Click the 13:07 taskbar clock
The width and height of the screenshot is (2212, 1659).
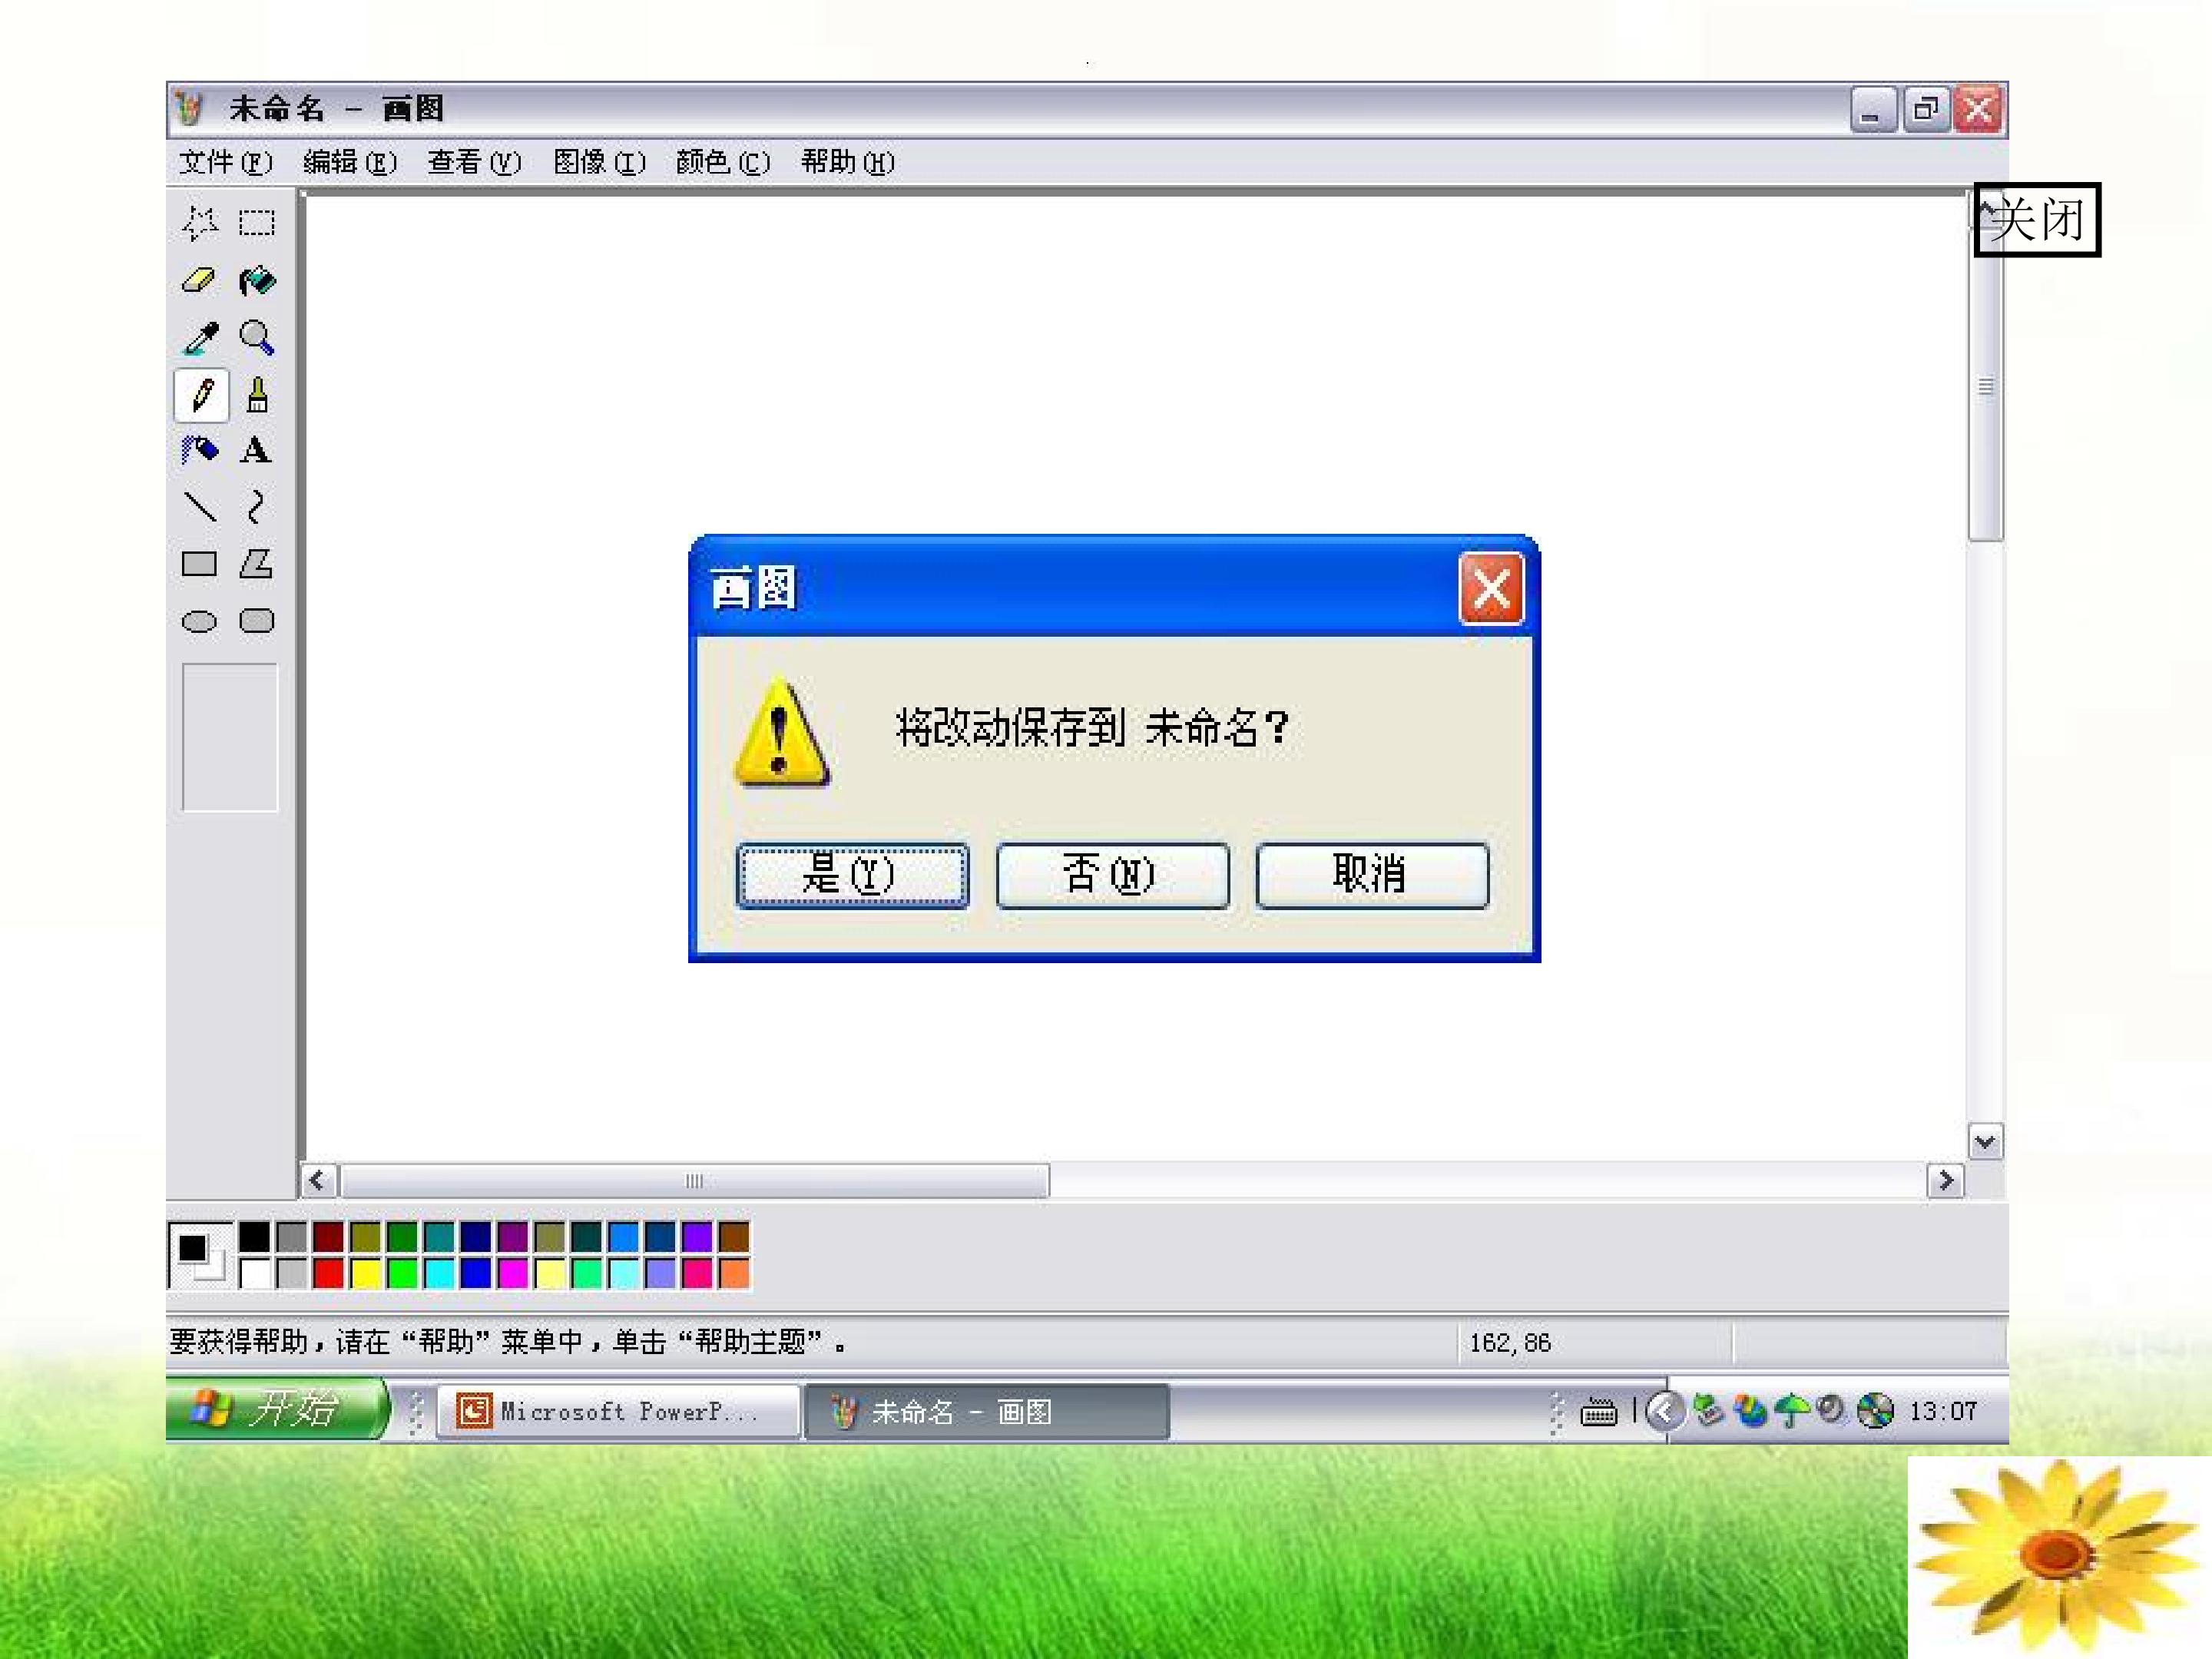coord(1943,1411)
